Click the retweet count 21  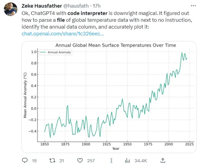tap(62, 161)
